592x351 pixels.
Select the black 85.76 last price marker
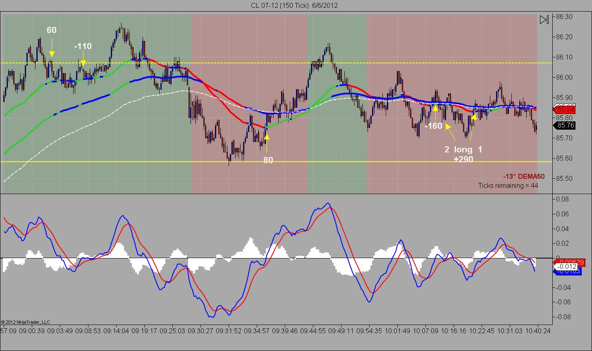(x=564, y=126)
